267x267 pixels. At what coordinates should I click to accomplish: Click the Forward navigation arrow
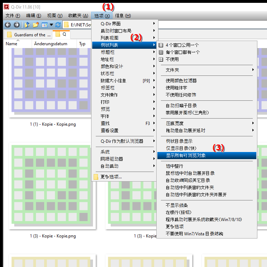click(x=16, y=25)
